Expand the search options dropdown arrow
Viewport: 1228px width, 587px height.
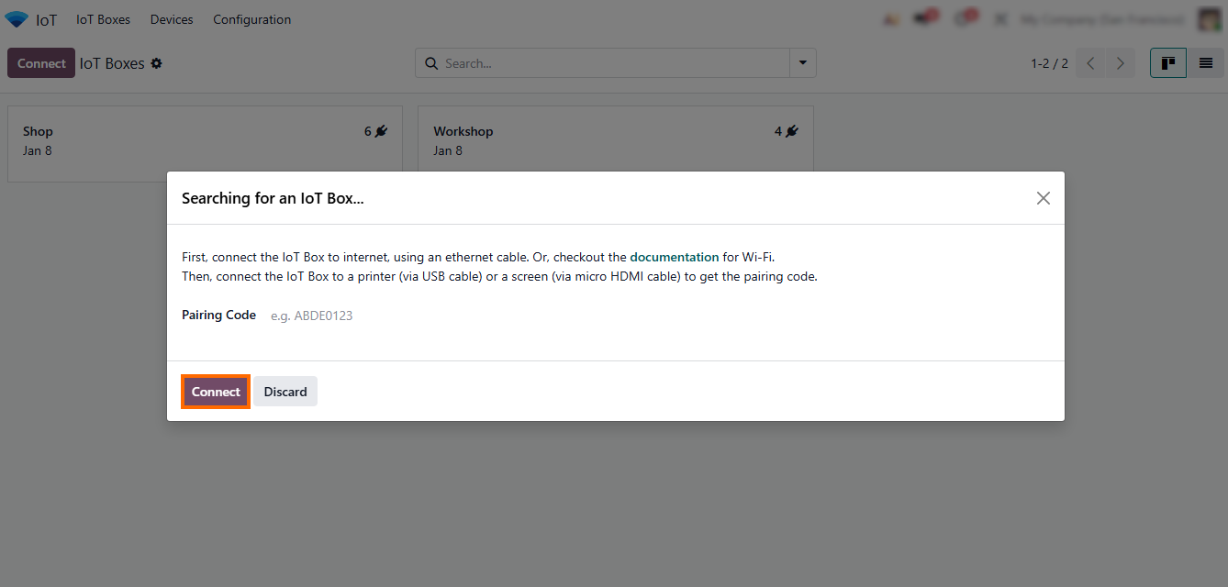[803, 63]
